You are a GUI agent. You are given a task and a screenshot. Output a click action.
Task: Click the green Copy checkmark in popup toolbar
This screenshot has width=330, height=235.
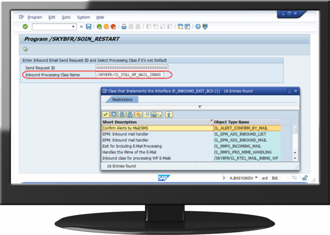[105, 115]
